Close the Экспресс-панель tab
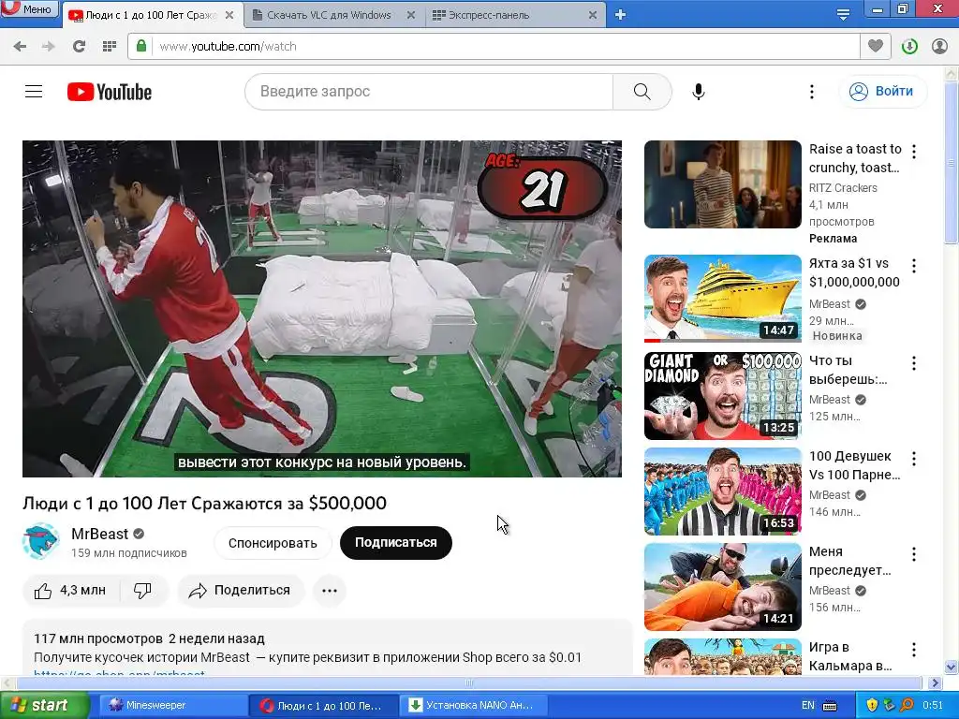This screenshot has height=719, width=959. pyautogui.click(x=593, y=15)
